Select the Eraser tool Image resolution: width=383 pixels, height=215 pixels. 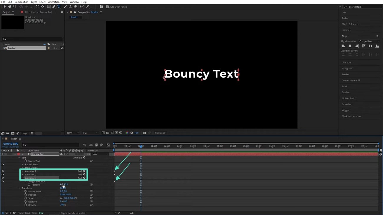pyautogui.click(x=75, y=6)
